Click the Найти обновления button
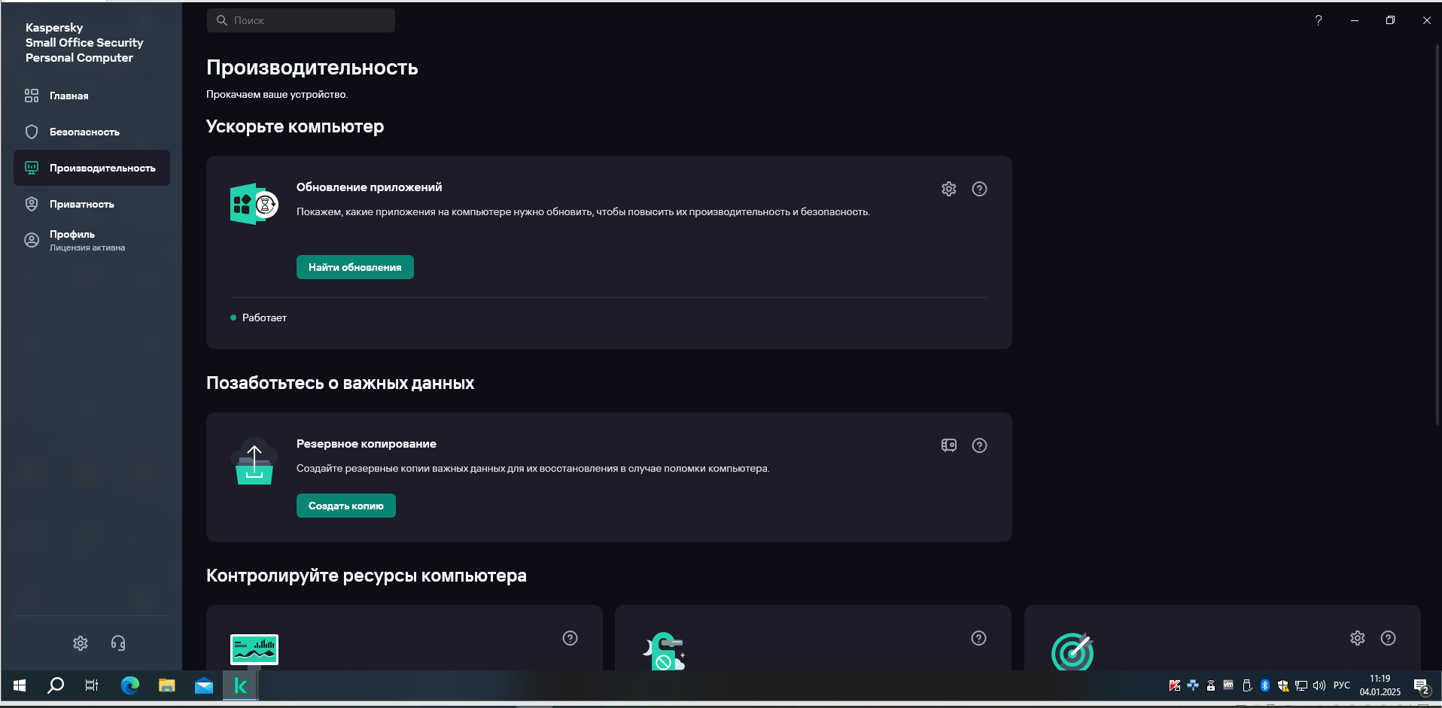 [x=354, y=267]
